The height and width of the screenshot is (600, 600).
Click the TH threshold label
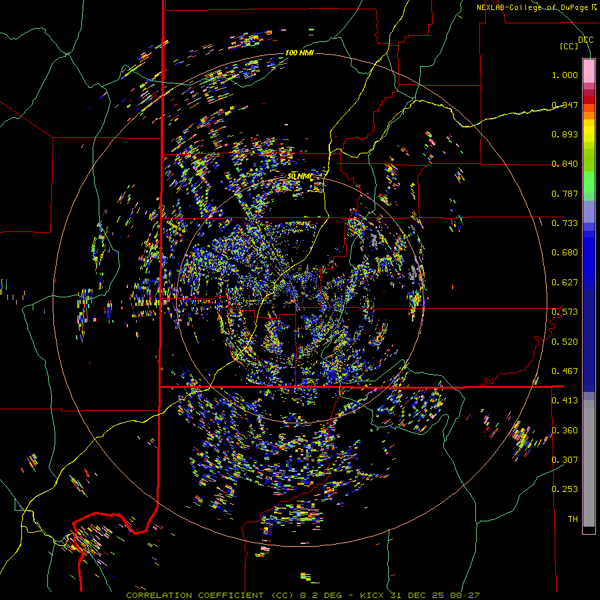coord(573,519)
